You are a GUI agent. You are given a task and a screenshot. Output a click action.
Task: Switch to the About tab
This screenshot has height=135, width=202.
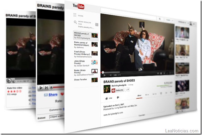coord(139,95)
